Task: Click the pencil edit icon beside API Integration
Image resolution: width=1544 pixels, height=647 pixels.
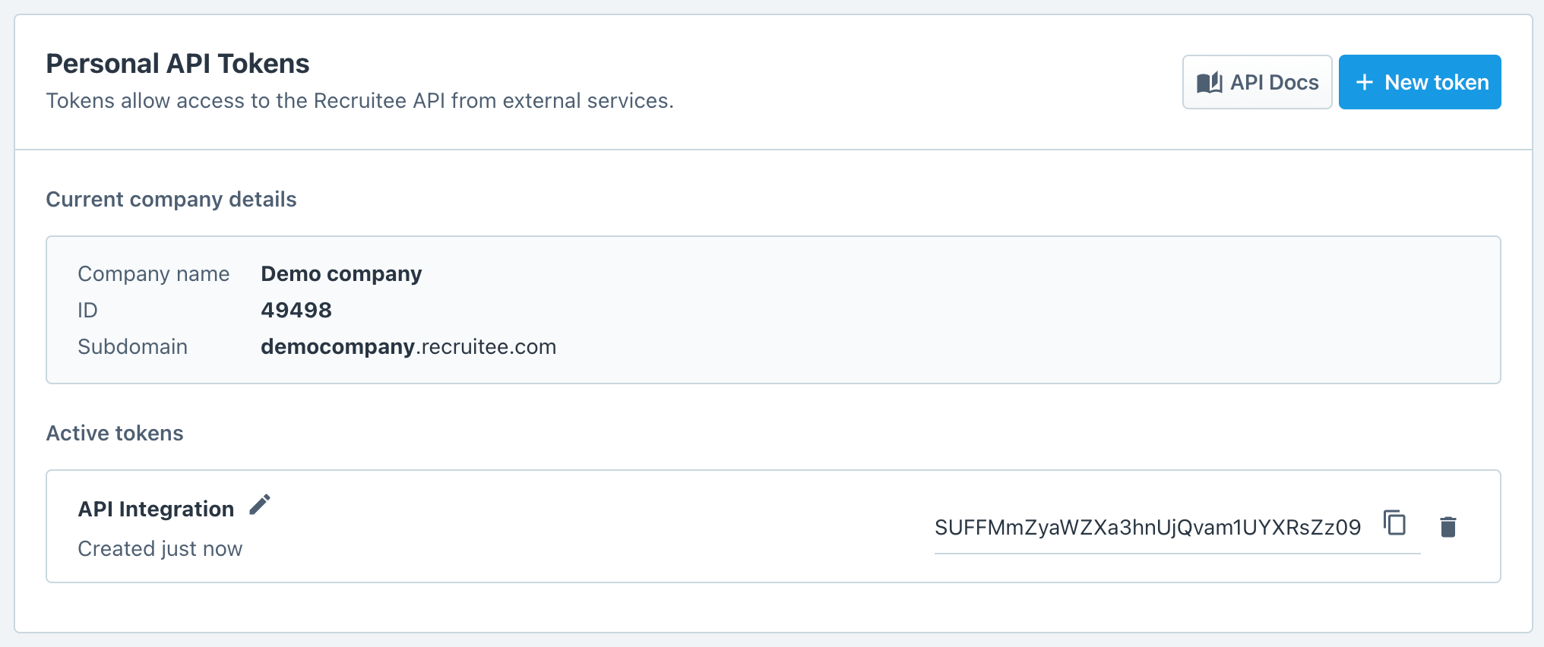Action: (260, 505)
